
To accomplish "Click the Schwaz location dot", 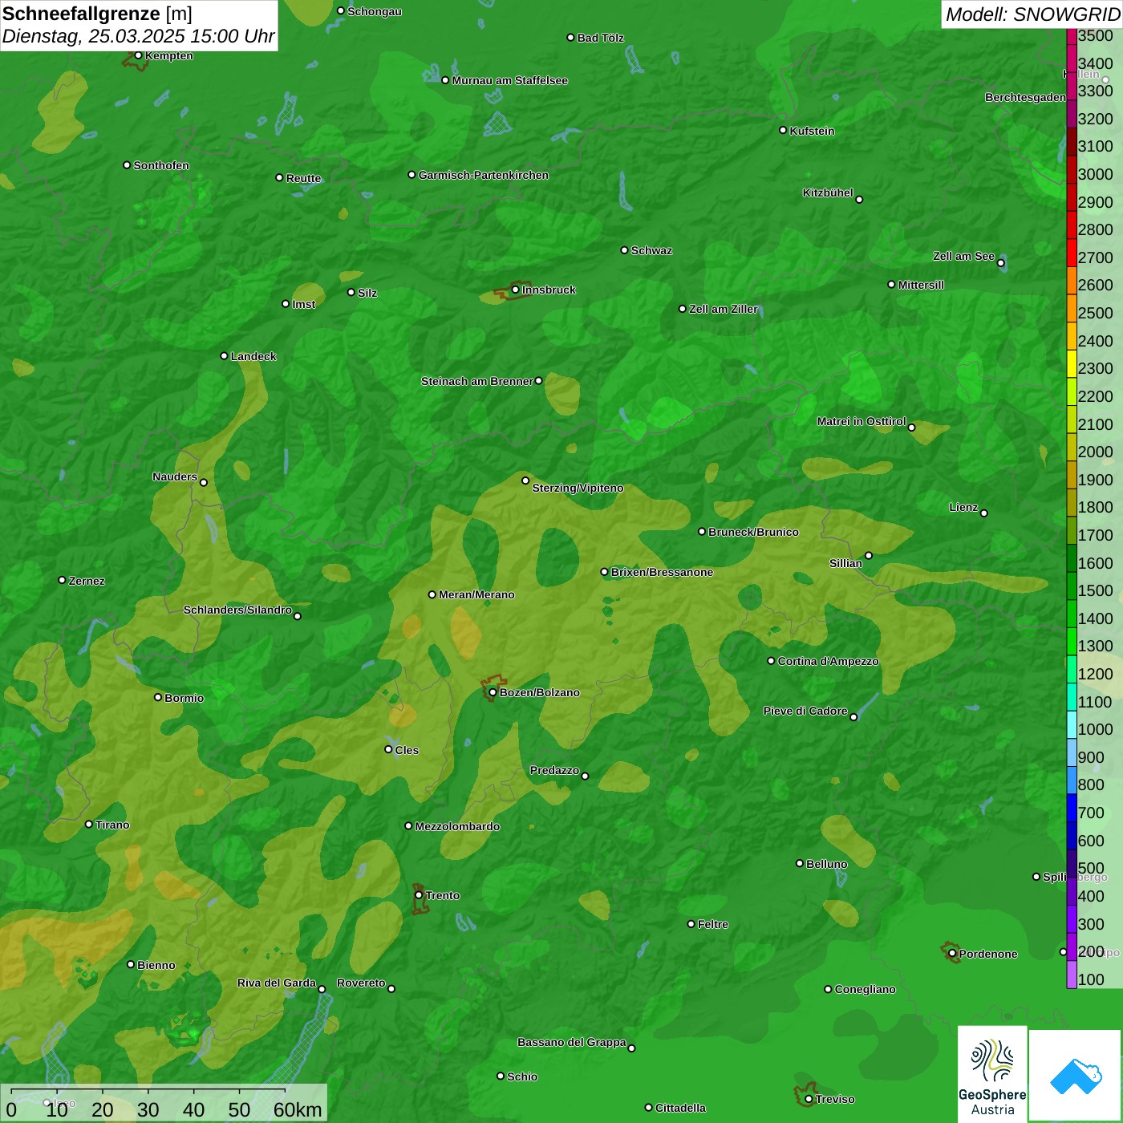I will point(624,250).
